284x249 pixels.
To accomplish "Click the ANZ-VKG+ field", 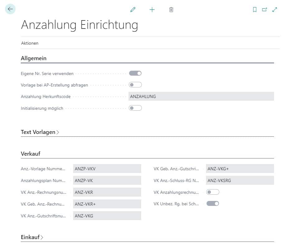I will point(240,169).
